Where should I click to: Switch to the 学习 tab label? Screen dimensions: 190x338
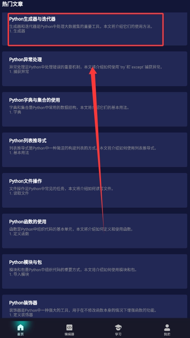pos(118,334)
